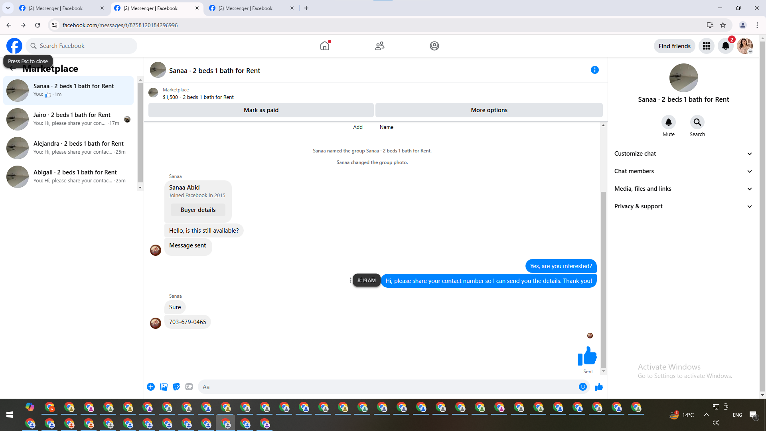Open the Friends icon in top navigation

coord(380,46)
